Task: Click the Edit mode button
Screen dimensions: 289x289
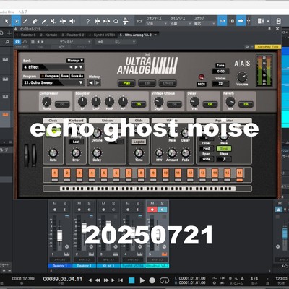Action: click(x=147, y=83)
